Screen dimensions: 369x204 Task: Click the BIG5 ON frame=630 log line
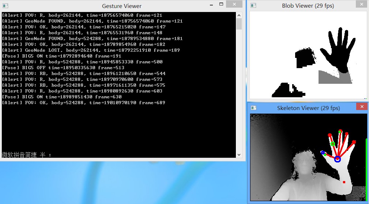tap(62, 97)
